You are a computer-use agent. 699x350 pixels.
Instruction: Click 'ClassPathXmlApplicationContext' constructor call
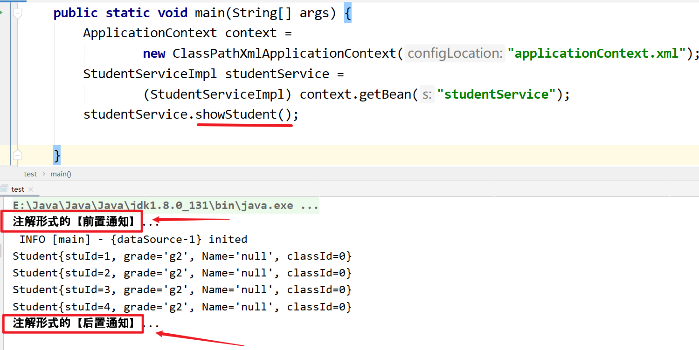point(284,54)
